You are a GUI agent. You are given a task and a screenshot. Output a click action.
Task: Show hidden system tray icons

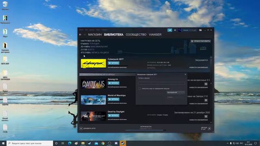click(227, 143)
